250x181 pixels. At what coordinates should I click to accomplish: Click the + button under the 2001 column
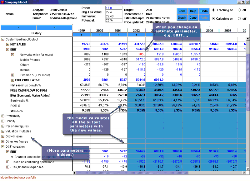[118, 35]
